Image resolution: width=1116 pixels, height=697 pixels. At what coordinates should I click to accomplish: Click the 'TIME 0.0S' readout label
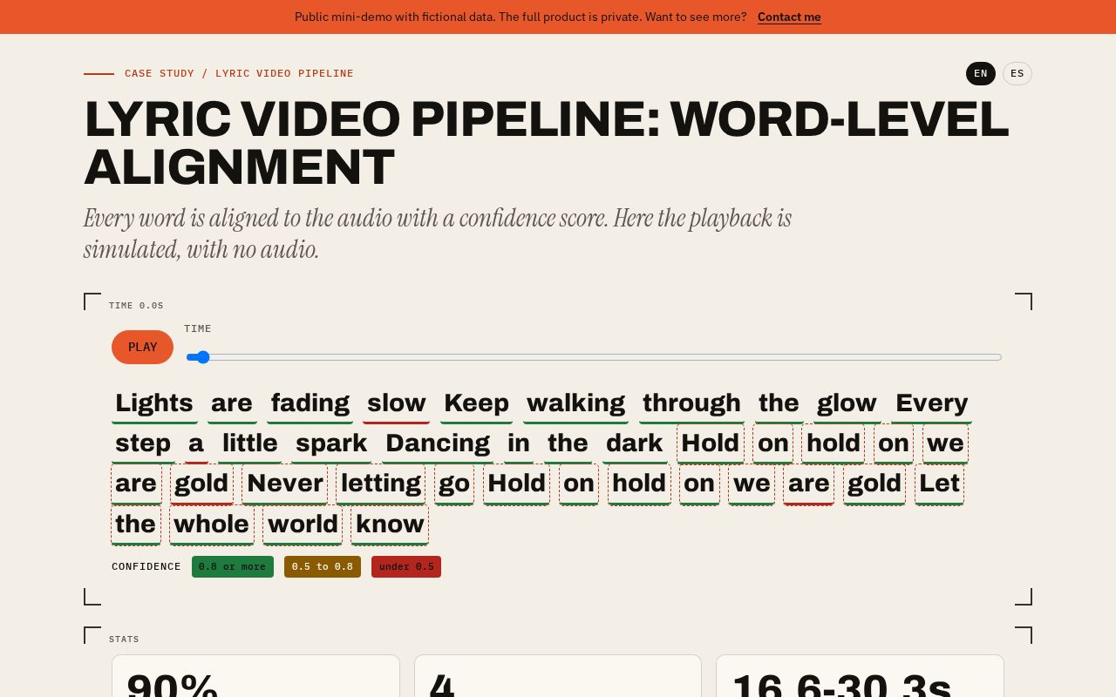pyautogui.click(x=136, y=306)
